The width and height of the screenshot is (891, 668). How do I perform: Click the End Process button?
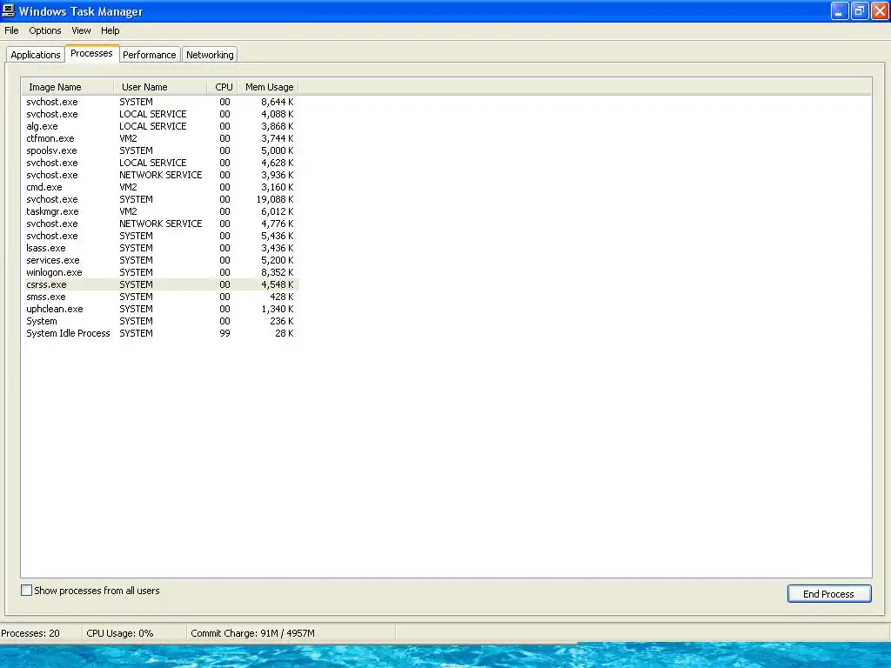[x=829, y=593]
